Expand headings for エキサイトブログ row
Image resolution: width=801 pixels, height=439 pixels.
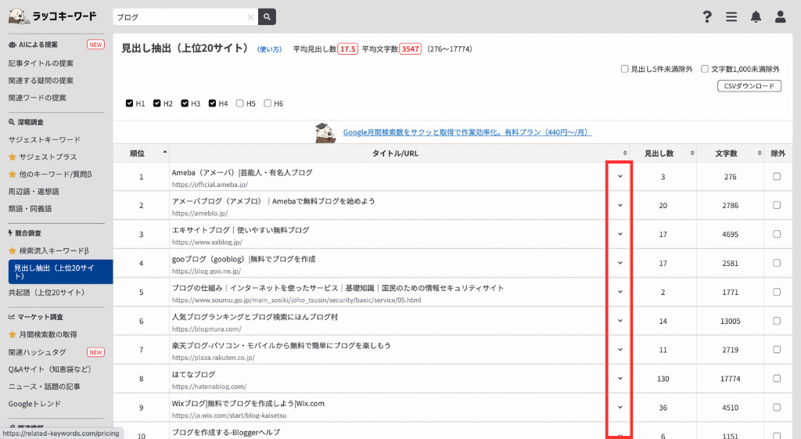click(x=620, y=234)
